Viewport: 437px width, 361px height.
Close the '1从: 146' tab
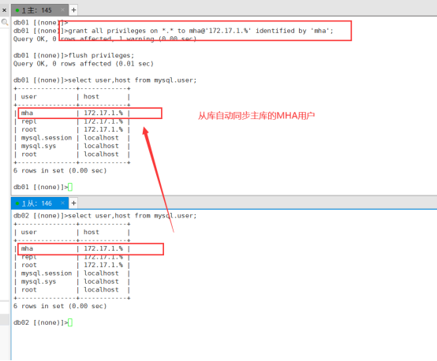click(62, 203)
